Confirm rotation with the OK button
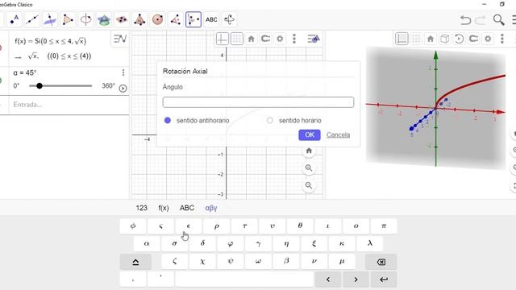This screenshot has width=516, height=290. coord(310,135)
